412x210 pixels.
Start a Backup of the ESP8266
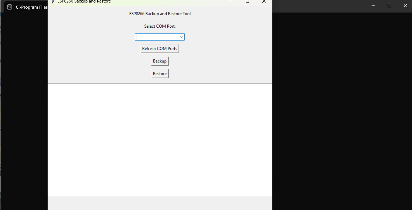160,61
